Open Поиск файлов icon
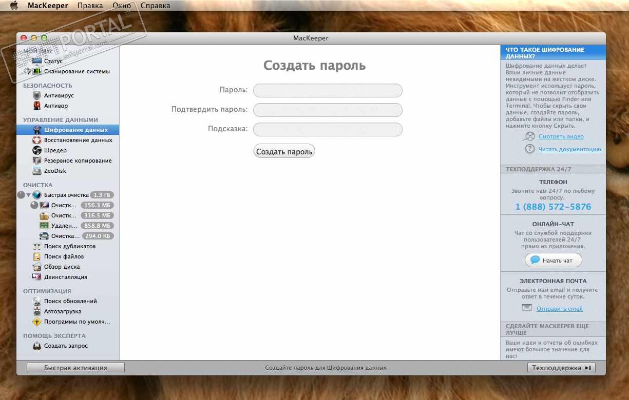The width and height of the screenshot is (629, 400). 37,256
